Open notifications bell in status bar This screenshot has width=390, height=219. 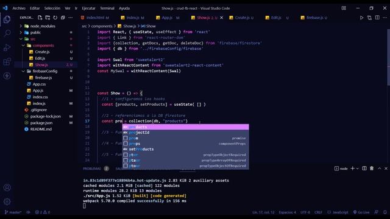385,212
